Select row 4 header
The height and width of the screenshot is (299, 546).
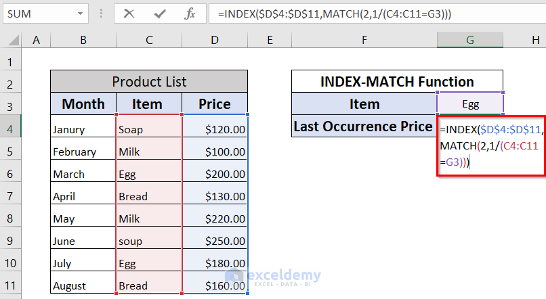[10, 129]
